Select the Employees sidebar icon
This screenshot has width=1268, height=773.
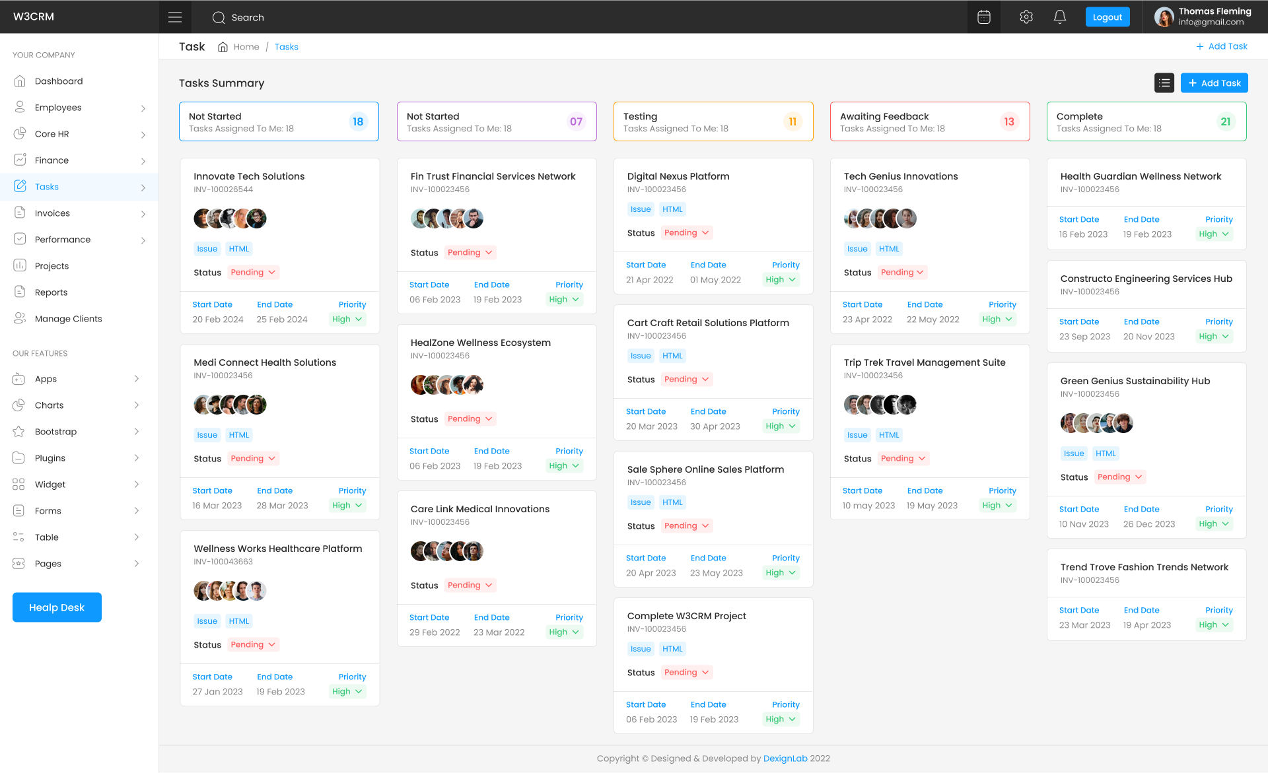(x=20, y=107)
